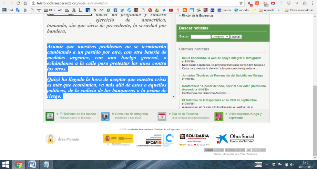Viewport: 317px width, 169px height.
Task: Open the Dropbox extension icon
Action: [x=289, y=3]
